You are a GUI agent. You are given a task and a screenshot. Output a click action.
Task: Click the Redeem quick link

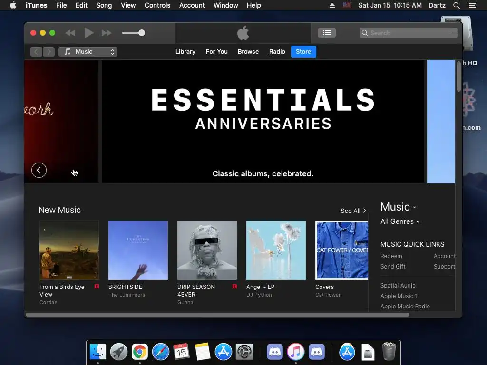click(x=391, y=256)
